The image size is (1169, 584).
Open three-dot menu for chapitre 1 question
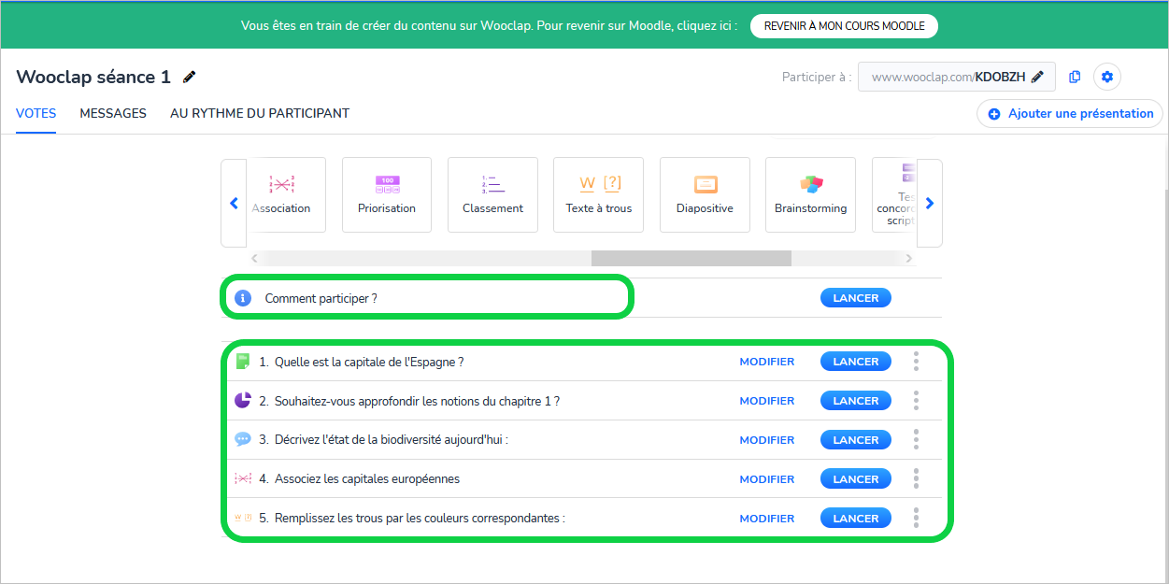(916, 400)
